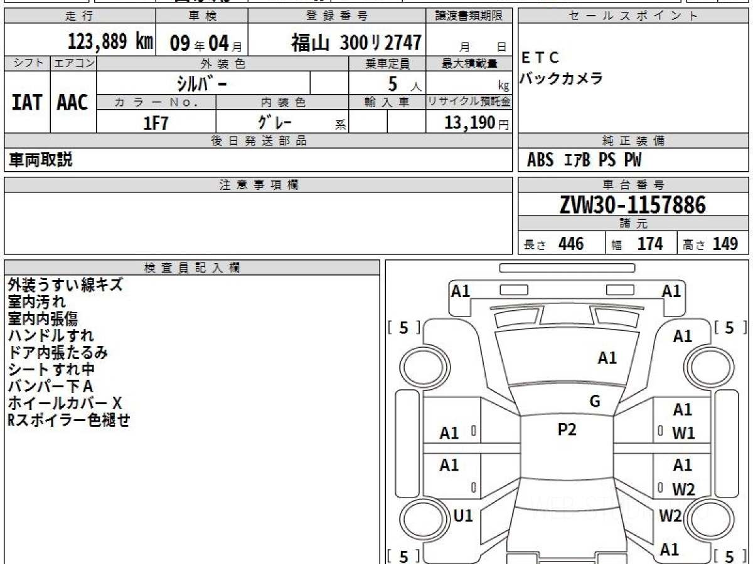Click the 後日発送部品 header
The width and height of the screenshot is (753, 564).
click(x=259, y=141)
